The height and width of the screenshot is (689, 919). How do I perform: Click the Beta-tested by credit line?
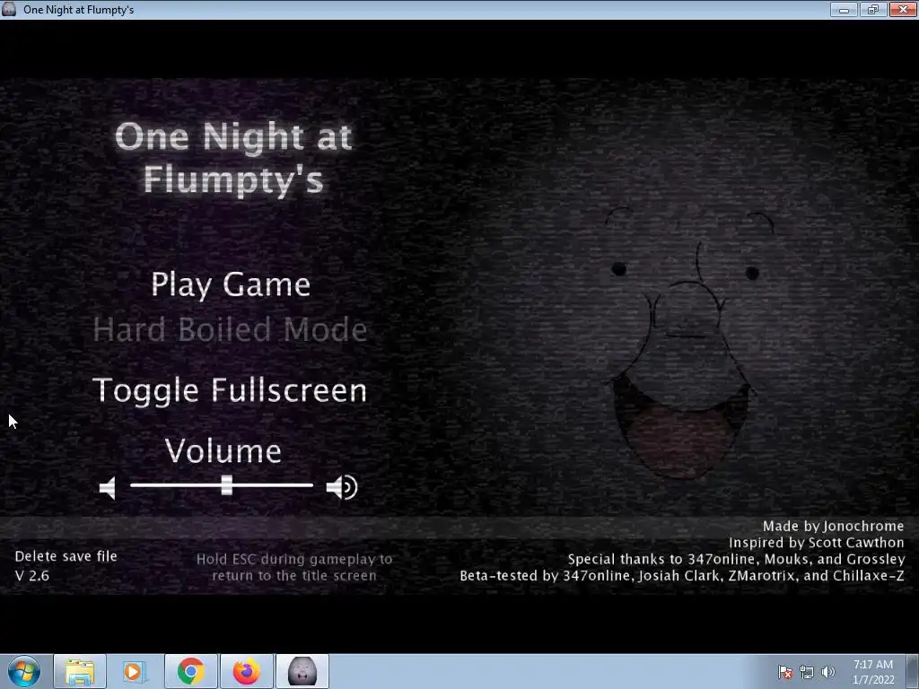682,575
